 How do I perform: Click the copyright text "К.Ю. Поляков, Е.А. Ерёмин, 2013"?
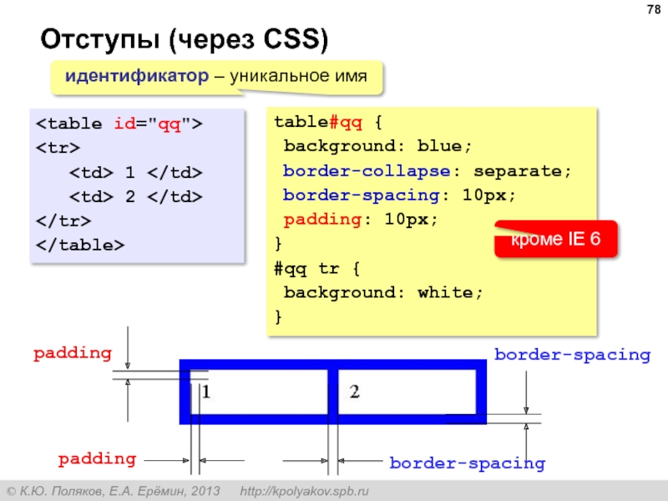(x=119, y=491)
